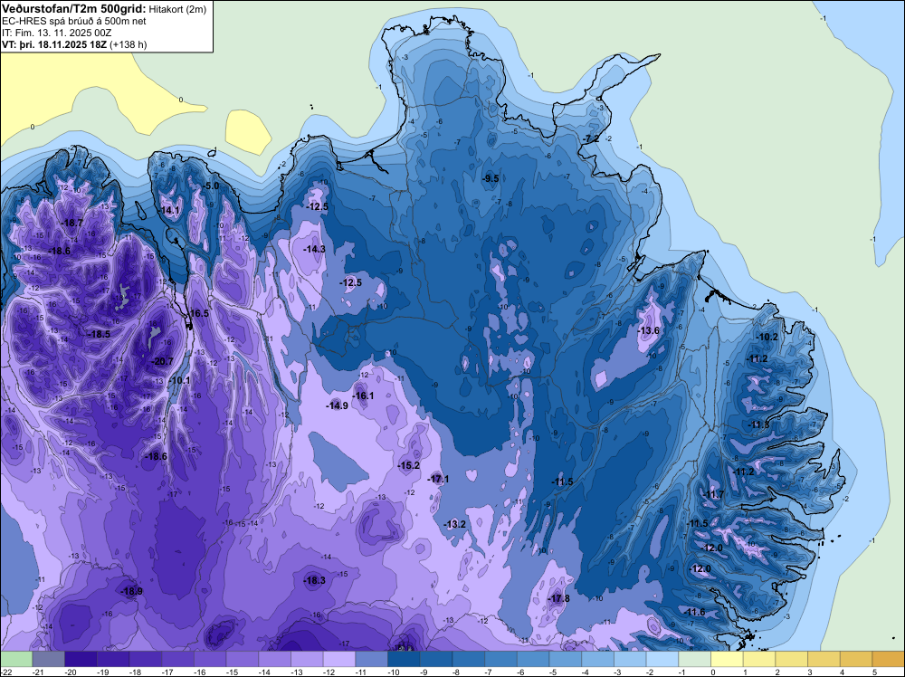Click the -9.5 temperature value
Screen dimensions: 905x677
(491, 178)
